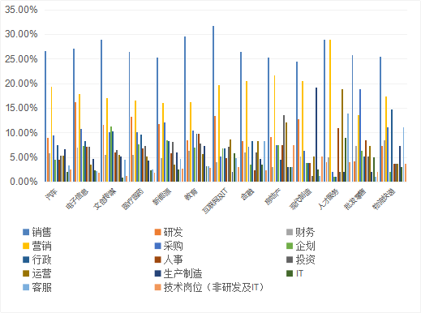This screenshot has height=313, width=421.
Task: Click the 技术岗位（非研发及IT）legend label
Action: (x=213, y=287)
